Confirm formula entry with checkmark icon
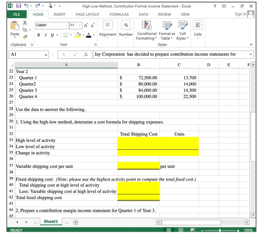Image resolution: width=262 pixels, height=234 pixels. 75,55
